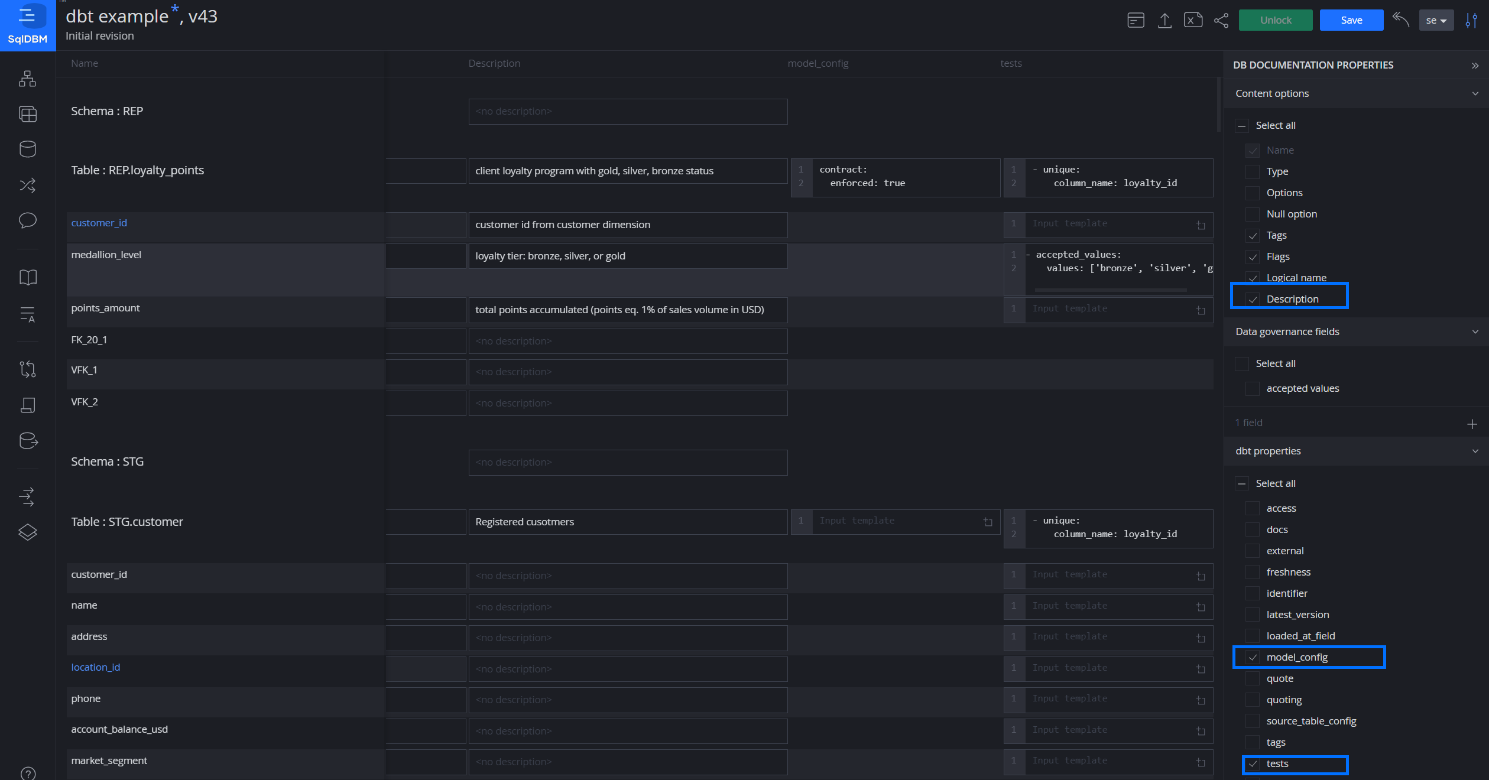Disable the Description checkbox
This screenshot has width=1489, height=780.
[x=1253, y=299]
